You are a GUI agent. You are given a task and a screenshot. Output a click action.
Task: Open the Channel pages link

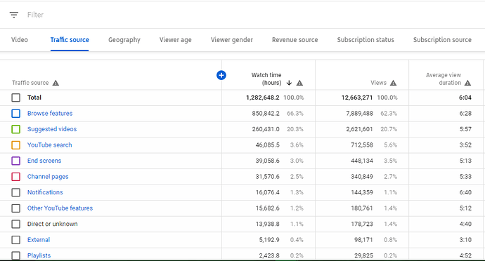48,177
